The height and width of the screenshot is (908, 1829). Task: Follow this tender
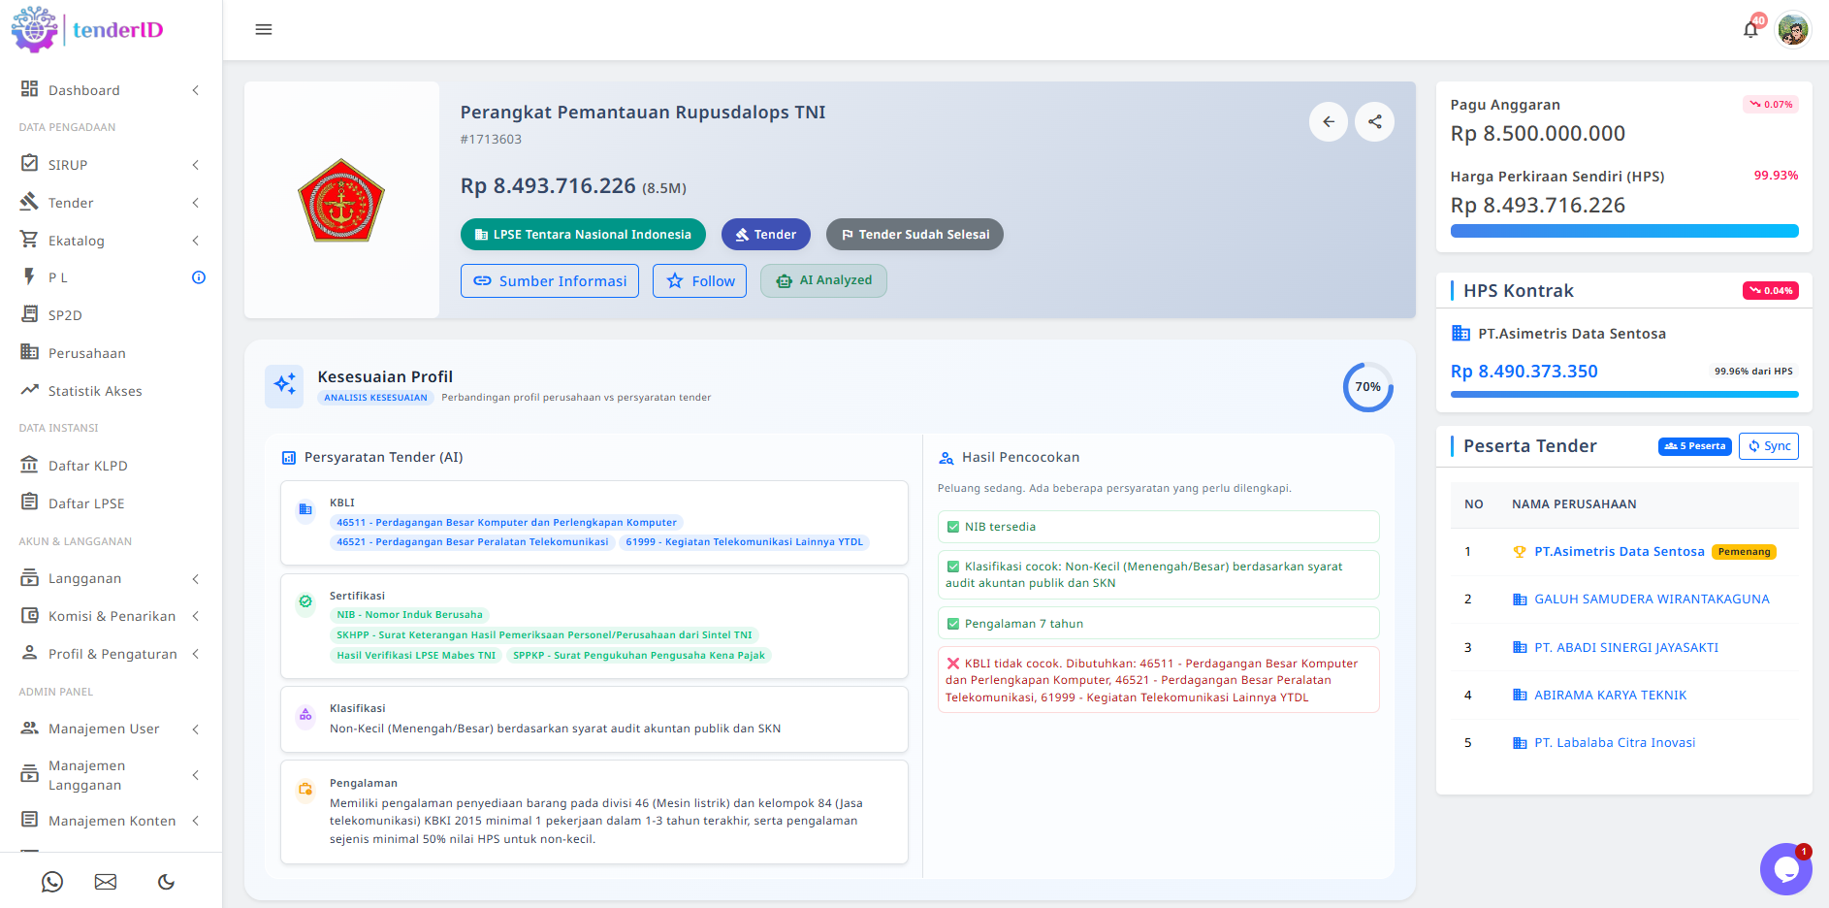tap(699, 281)
